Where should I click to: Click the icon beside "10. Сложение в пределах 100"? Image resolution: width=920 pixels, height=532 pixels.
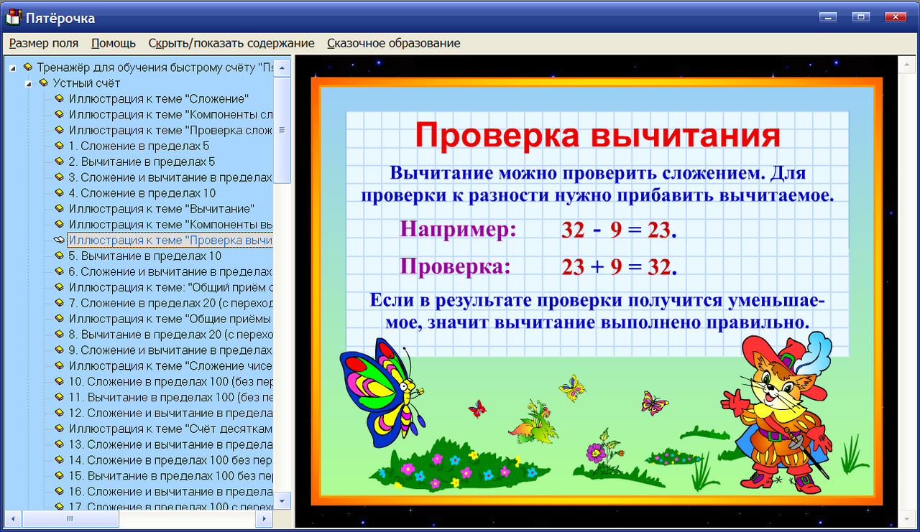(x=59, y=381)
